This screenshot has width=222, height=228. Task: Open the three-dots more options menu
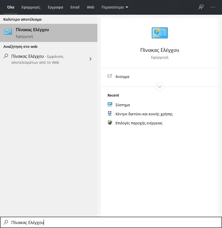[213, 7]
